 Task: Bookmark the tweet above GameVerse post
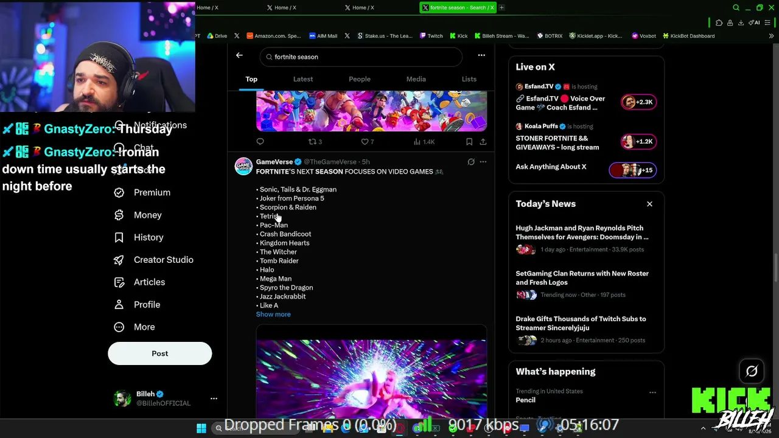[469, 142]
